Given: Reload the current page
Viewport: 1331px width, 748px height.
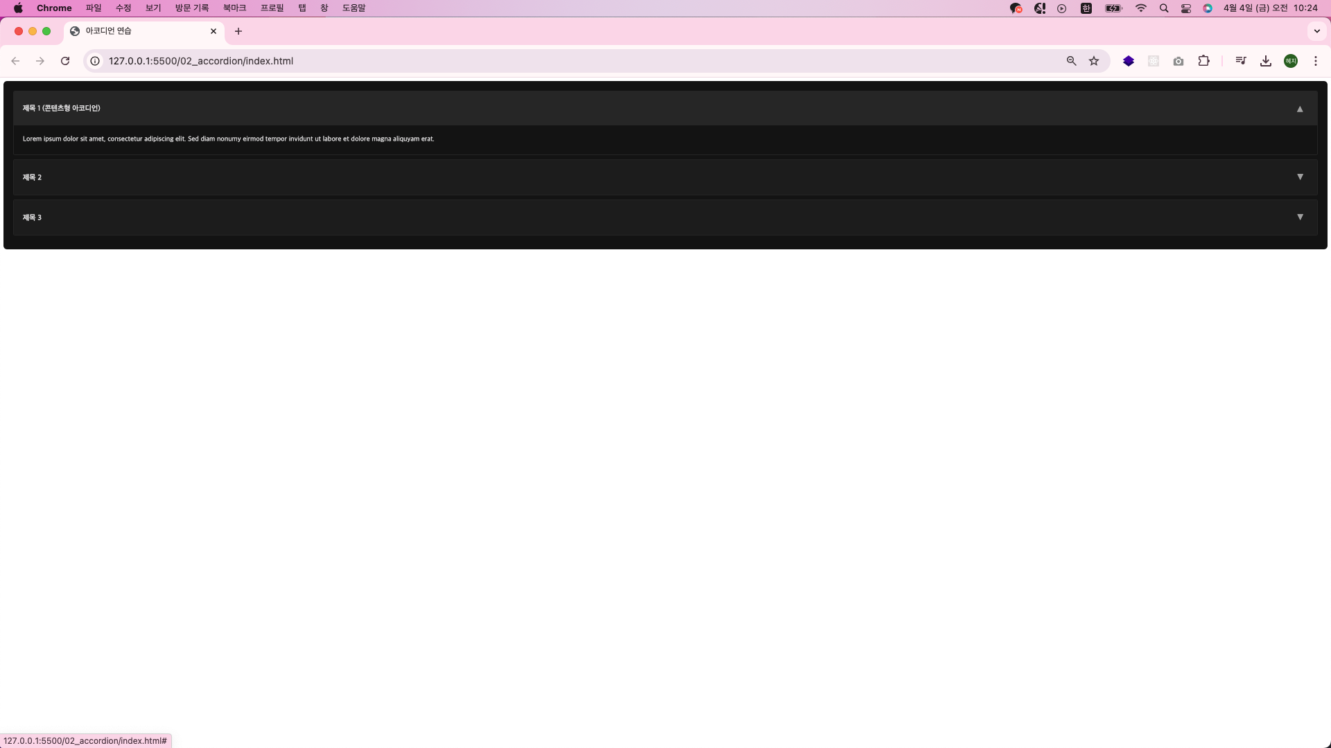Looking at the screenshot, I should tap(65, 61).
